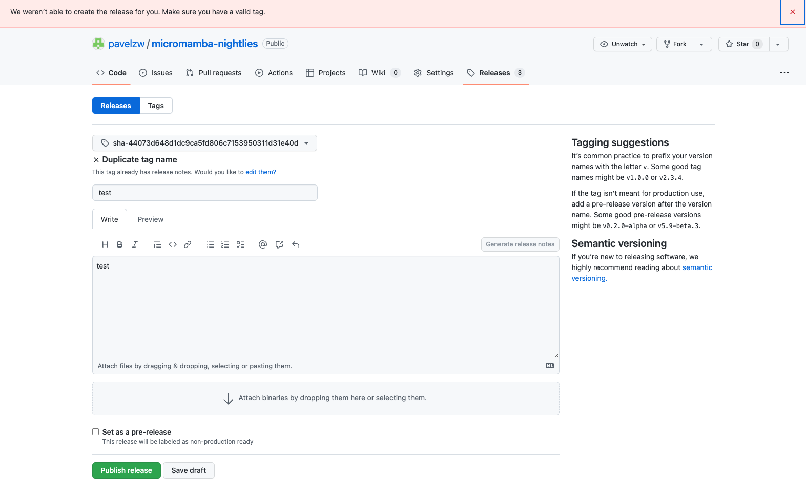Star the repository
806x494 pixels.
[743, 44]
